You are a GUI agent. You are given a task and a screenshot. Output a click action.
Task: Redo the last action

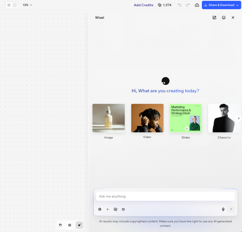pyautogui.click(x=188, y=5)
